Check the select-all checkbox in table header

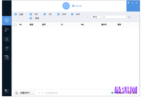click(15, 25)
